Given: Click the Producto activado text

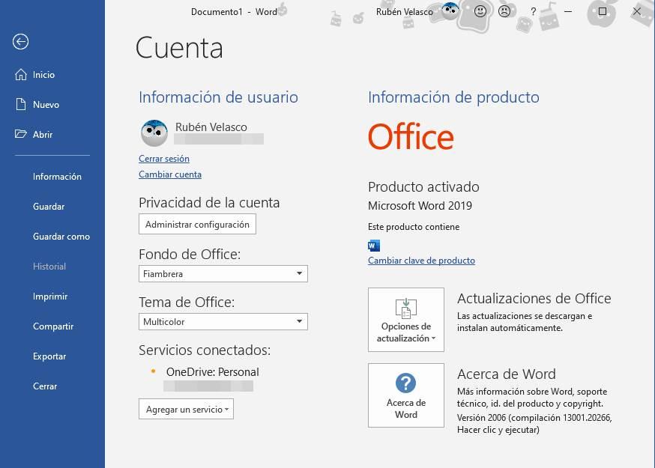Looking at the screenshot, I should click(x=423, y=186).
